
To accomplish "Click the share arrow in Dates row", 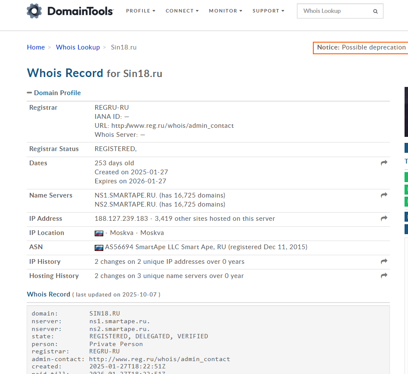I will click(x=384, y=163).
